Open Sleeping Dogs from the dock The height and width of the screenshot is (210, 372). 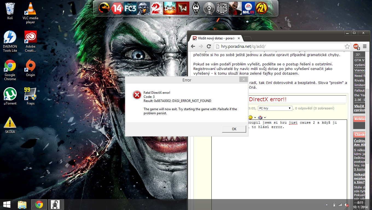point(222,8)
